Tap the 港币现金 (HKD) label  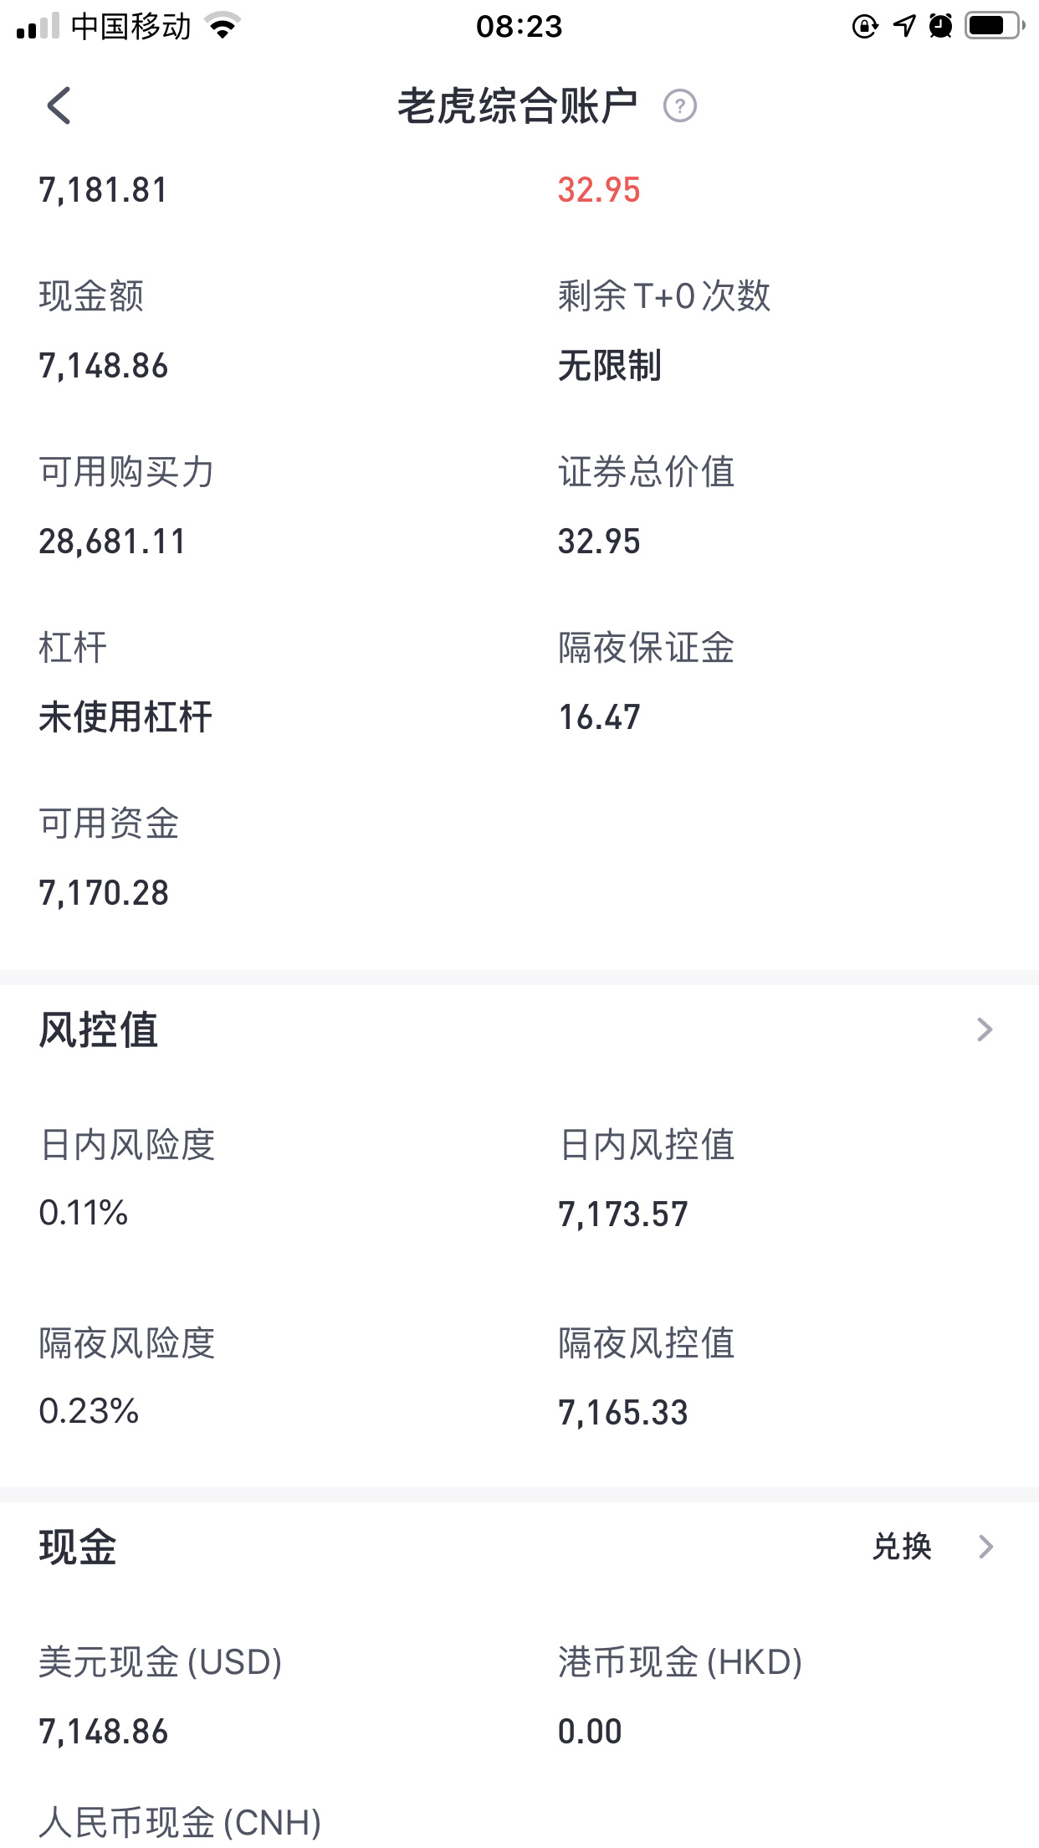pos(680,1662)
